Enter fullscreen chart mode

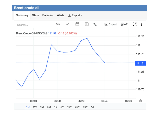135,24
